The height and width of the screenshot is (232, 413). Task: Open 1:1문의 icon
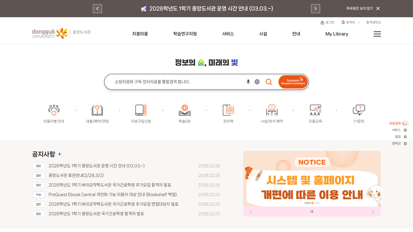coord(359,114)
